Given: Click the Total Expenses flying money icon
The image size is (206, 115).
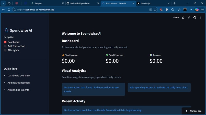Looking at the screenshot, I should [107, 55].
